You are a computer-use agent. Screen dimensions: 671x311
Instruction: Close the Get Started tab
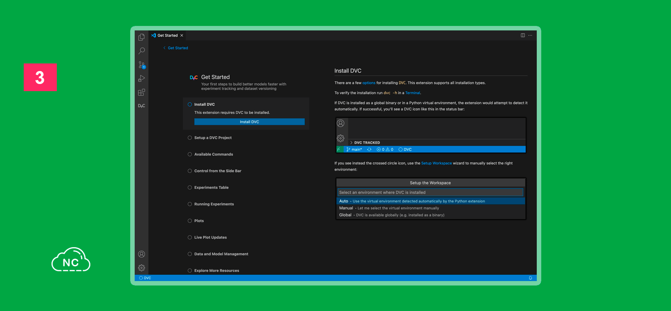[182, 35]
